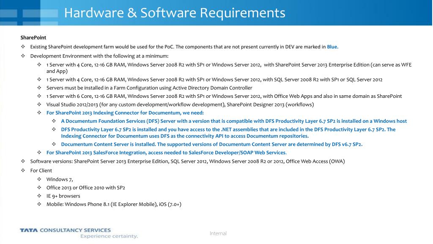Select the Software versions bullet line
Screen dimensions: 433x244
click(187, 161)
